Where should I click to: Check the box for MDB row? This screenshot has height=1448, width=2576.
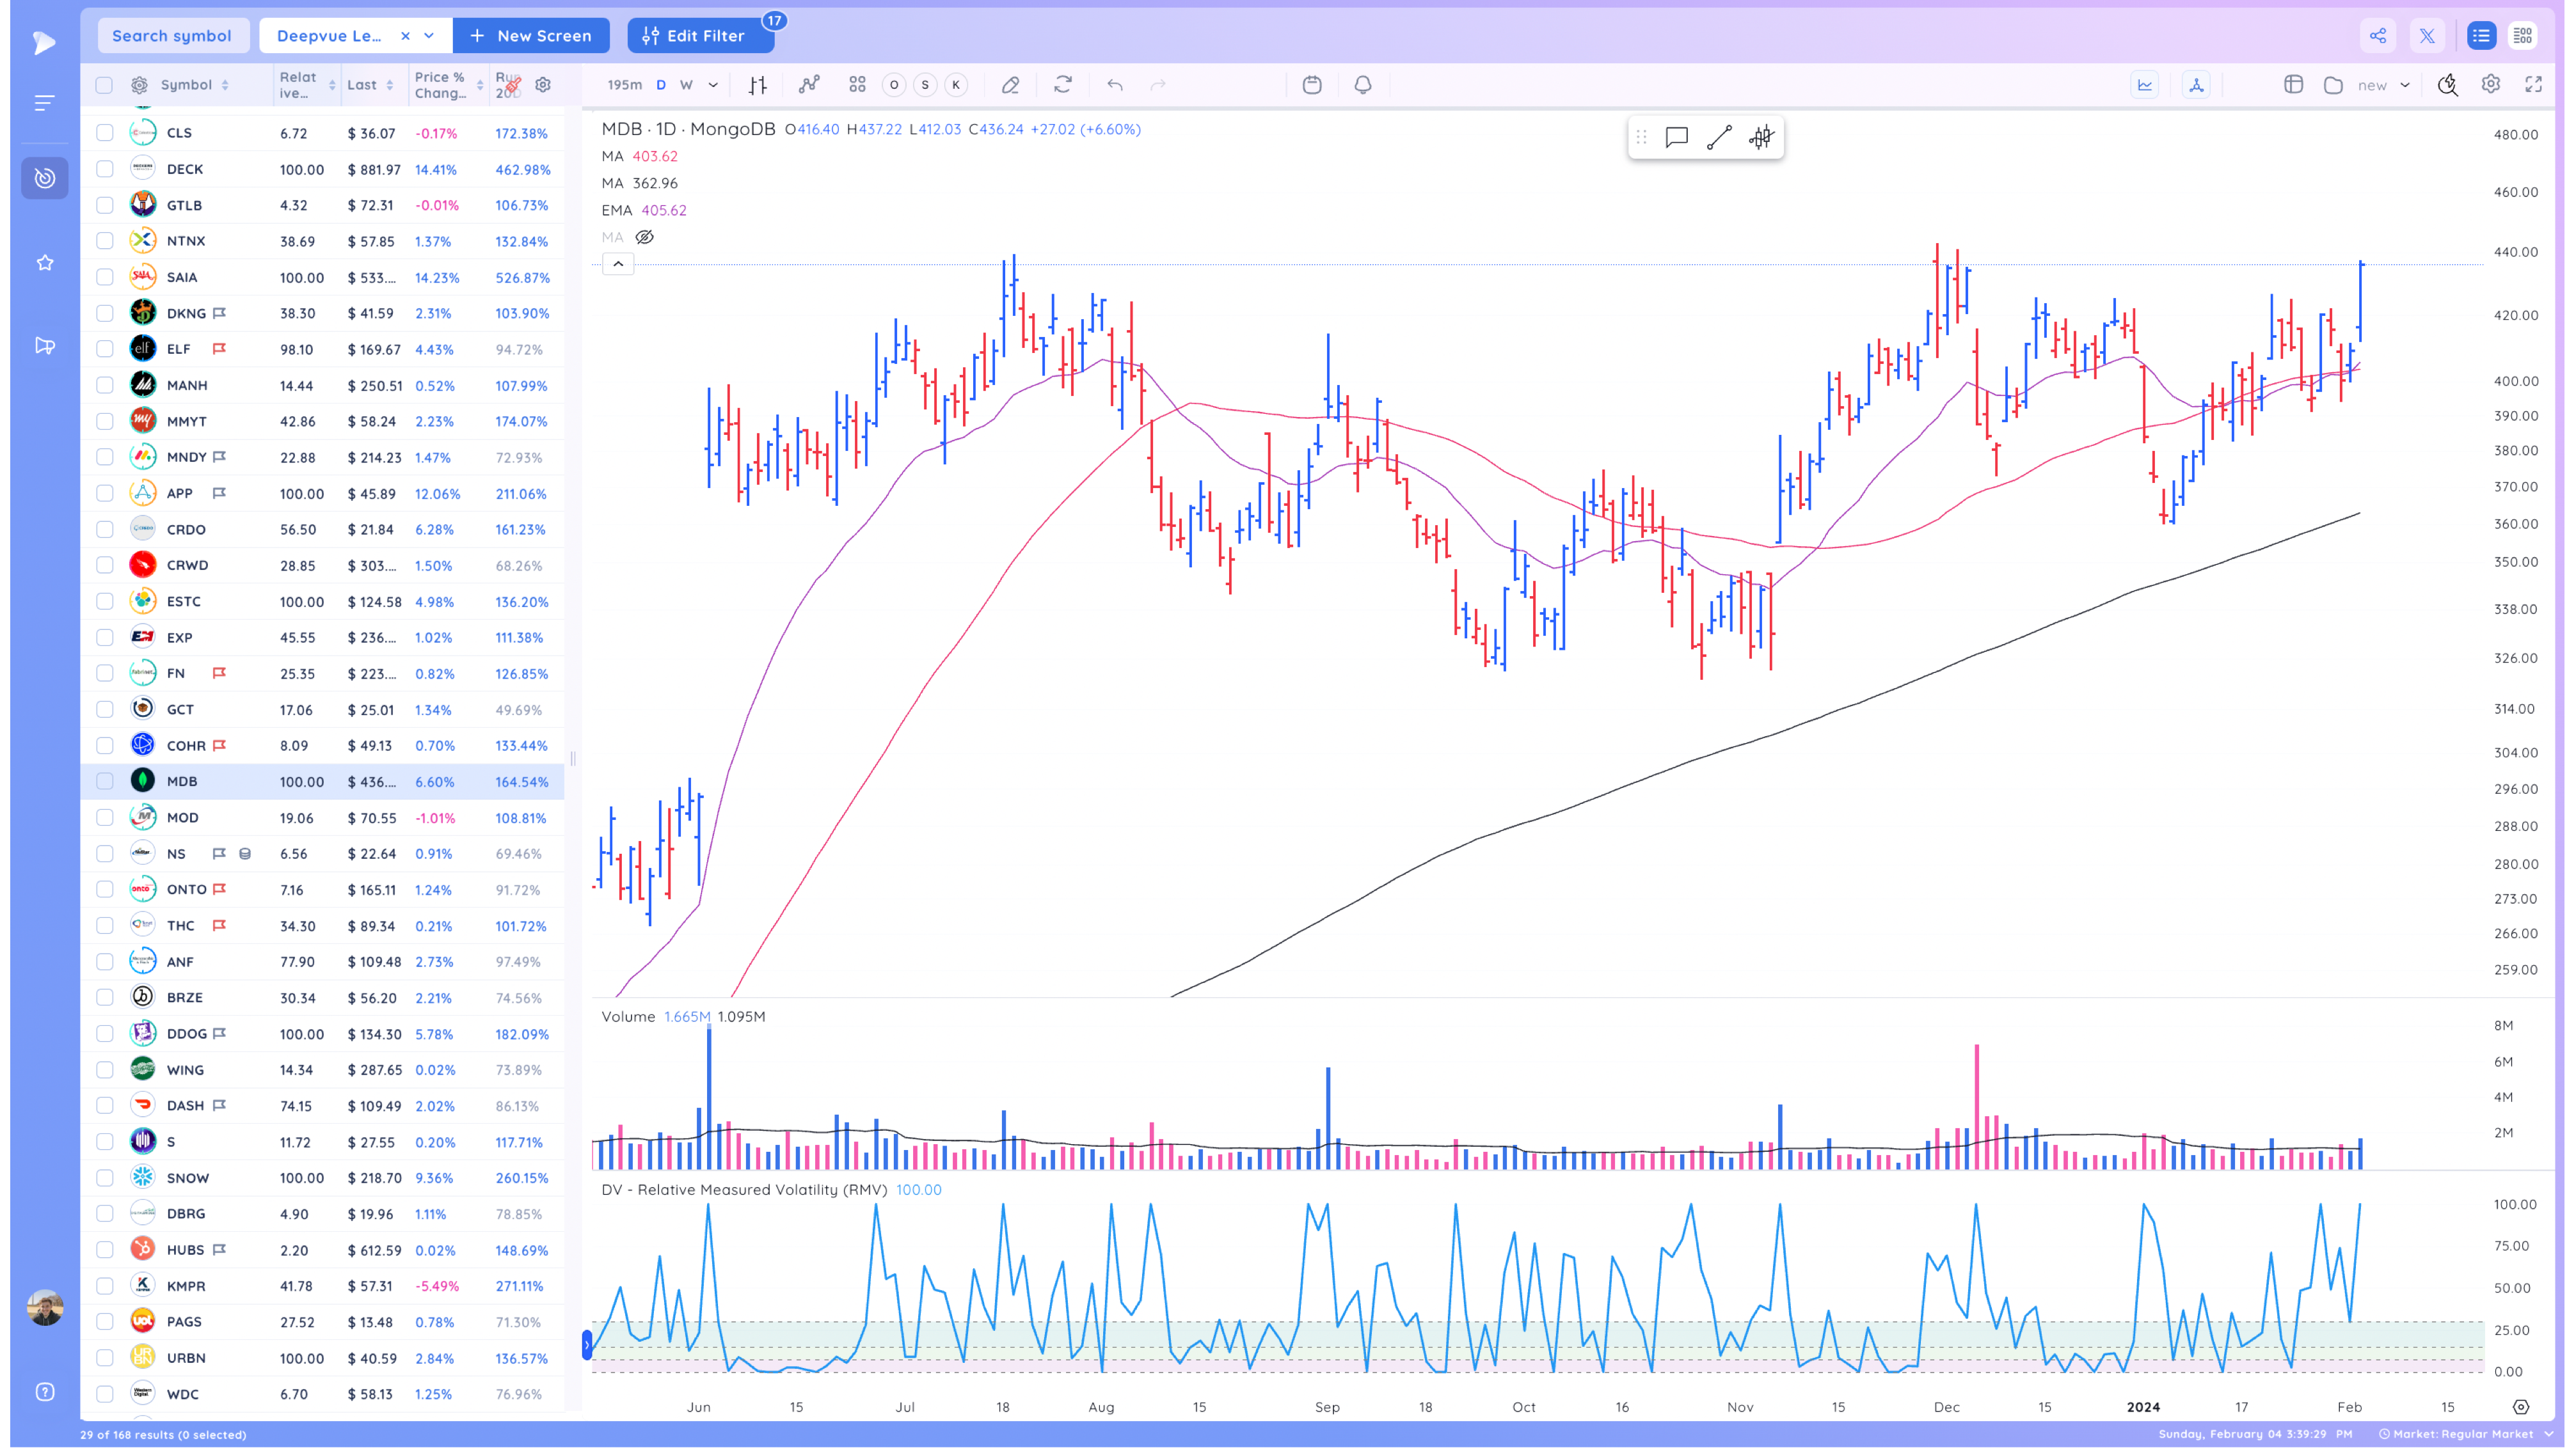(104, 782)
